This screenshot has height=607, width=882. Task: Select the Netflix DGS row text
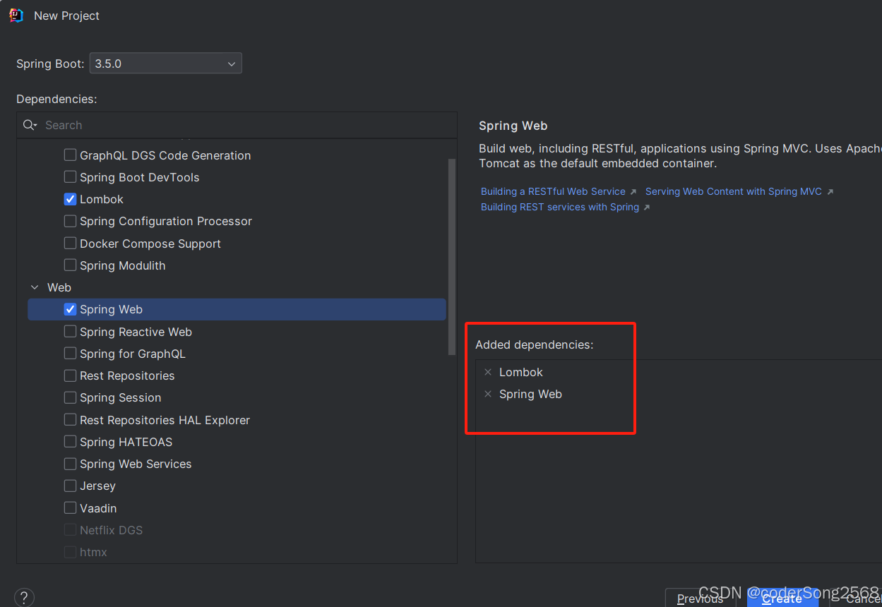111,530
